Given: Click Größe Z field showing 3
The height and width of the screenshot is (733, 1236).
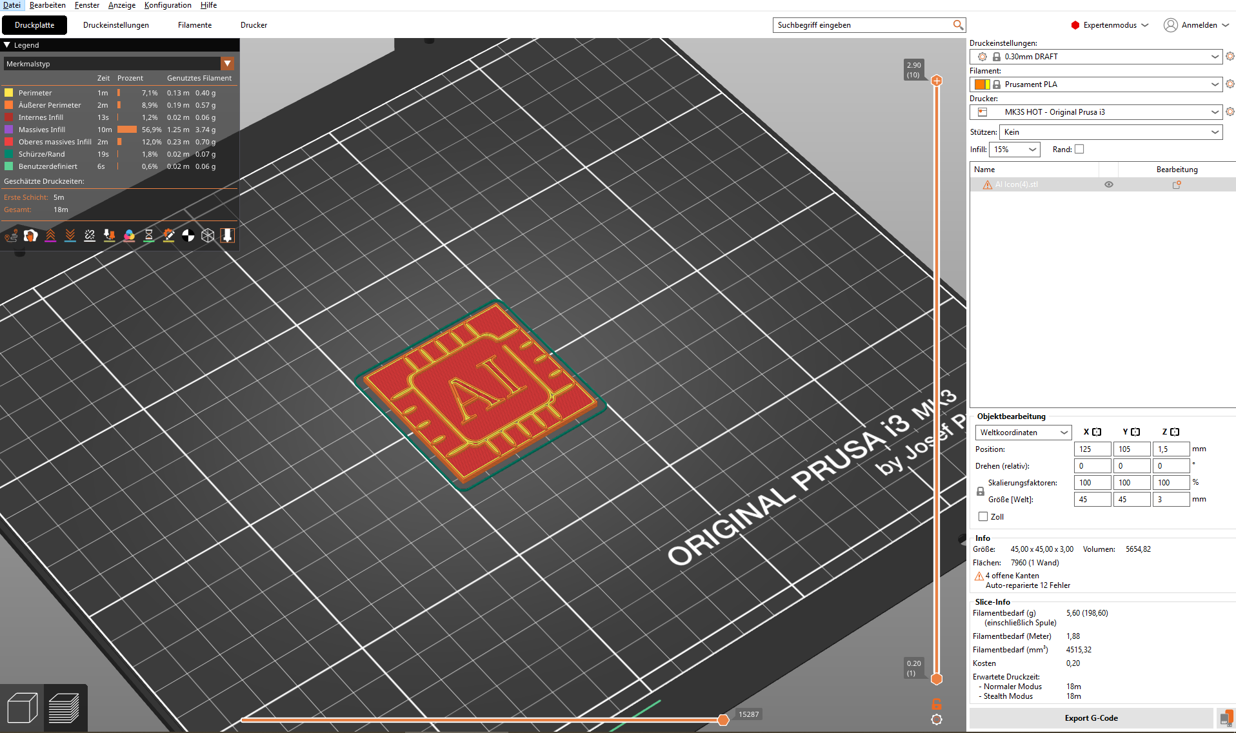Looking at the screenshot, I should (x=1171, y=500).
